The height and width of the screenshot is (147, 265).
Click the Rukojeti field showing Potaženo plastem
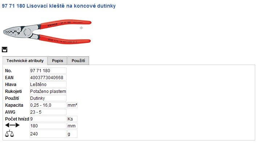pyautogui.click(x=48, y=91)
